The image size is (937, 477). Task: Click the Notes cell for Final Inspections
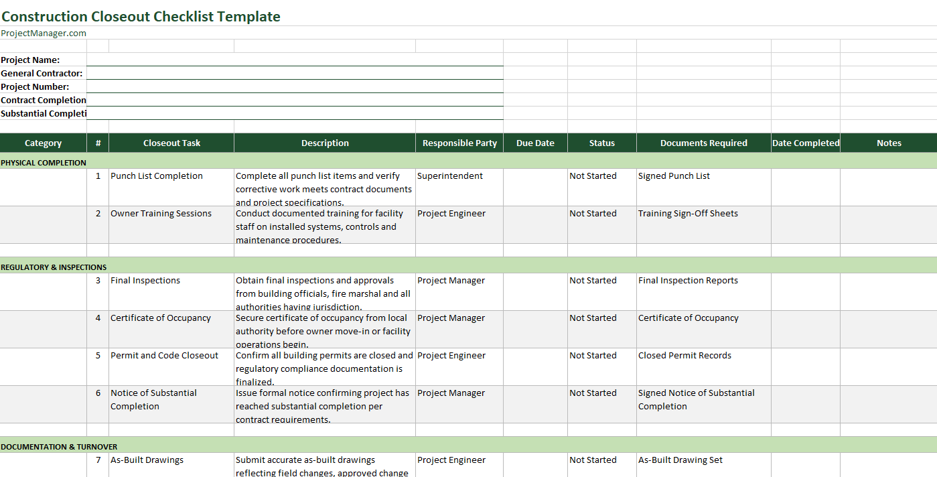[x=889, y=291]
